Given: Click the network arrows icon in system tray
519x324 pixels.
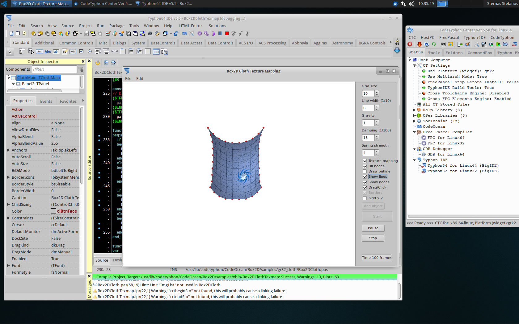Looking at the screenshot, I should [x=403, y=4].
